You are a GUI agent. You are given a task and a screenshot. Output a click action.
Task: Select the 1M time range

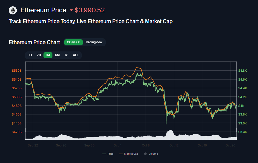pos(48,55)
